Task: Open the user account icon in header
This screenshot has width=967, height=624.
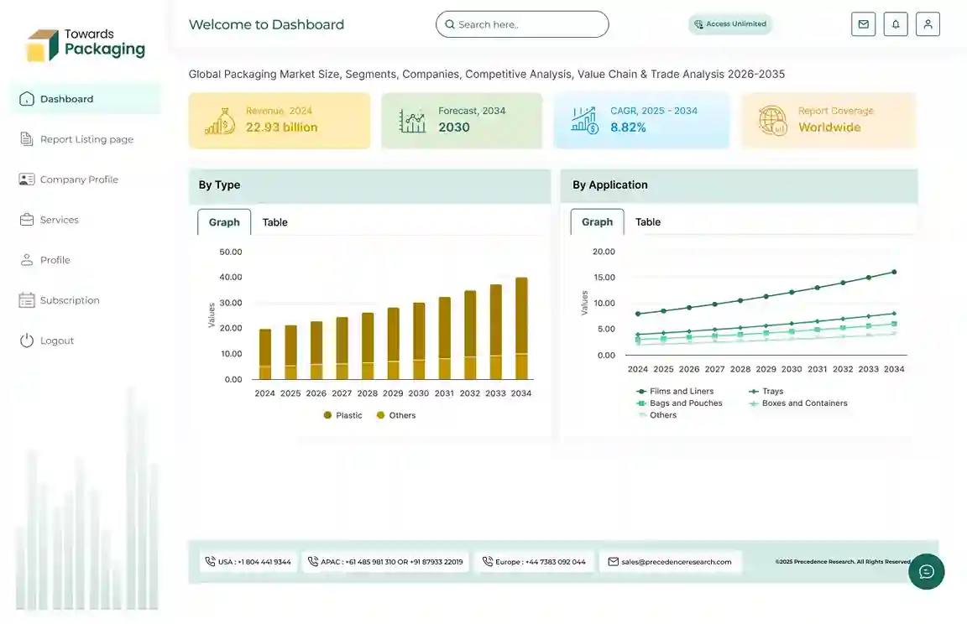Action: click(x=928, y=24)
